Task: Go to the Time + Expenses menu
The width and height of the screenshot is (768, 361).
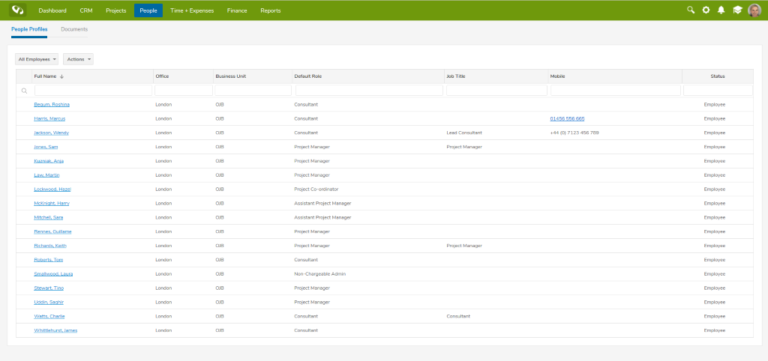Action: coord(192,10)
